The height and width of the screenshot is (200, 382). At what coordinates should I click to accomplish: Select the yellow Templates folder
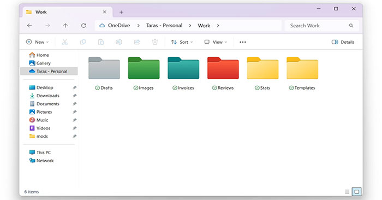click(302, 68)
